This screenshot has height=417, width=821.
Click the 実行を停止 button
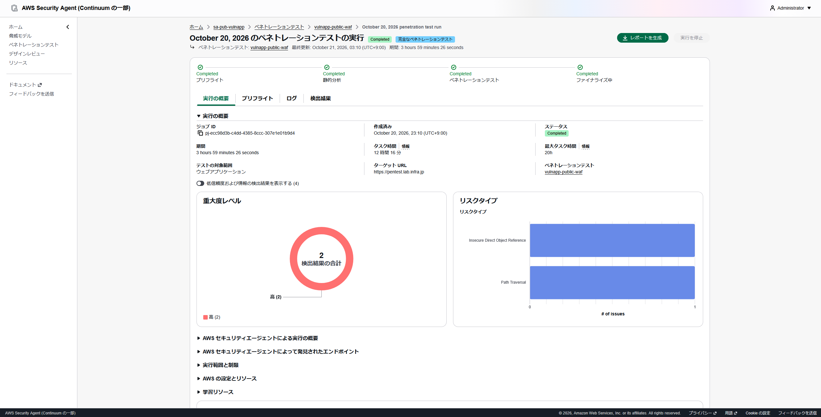[692, 38]
